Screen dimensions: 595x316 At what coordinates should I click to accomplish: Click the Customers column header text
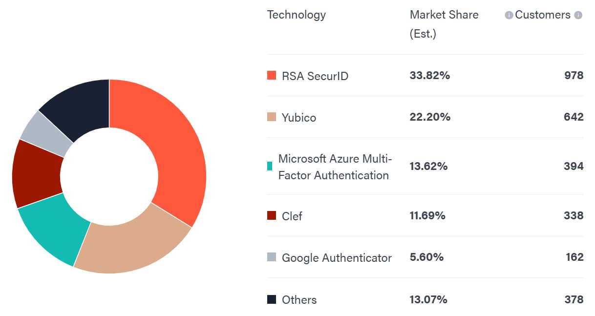tap(542, 15)
